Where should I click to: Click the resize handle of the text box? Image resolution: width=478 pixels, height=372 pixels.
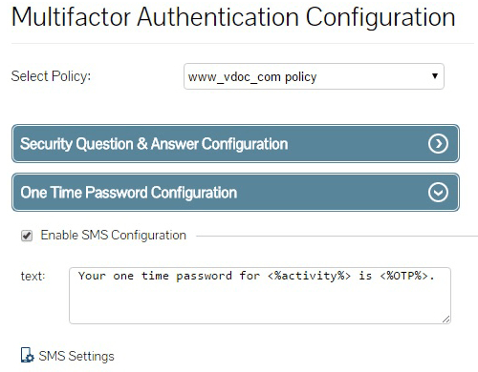pos(446,320)
